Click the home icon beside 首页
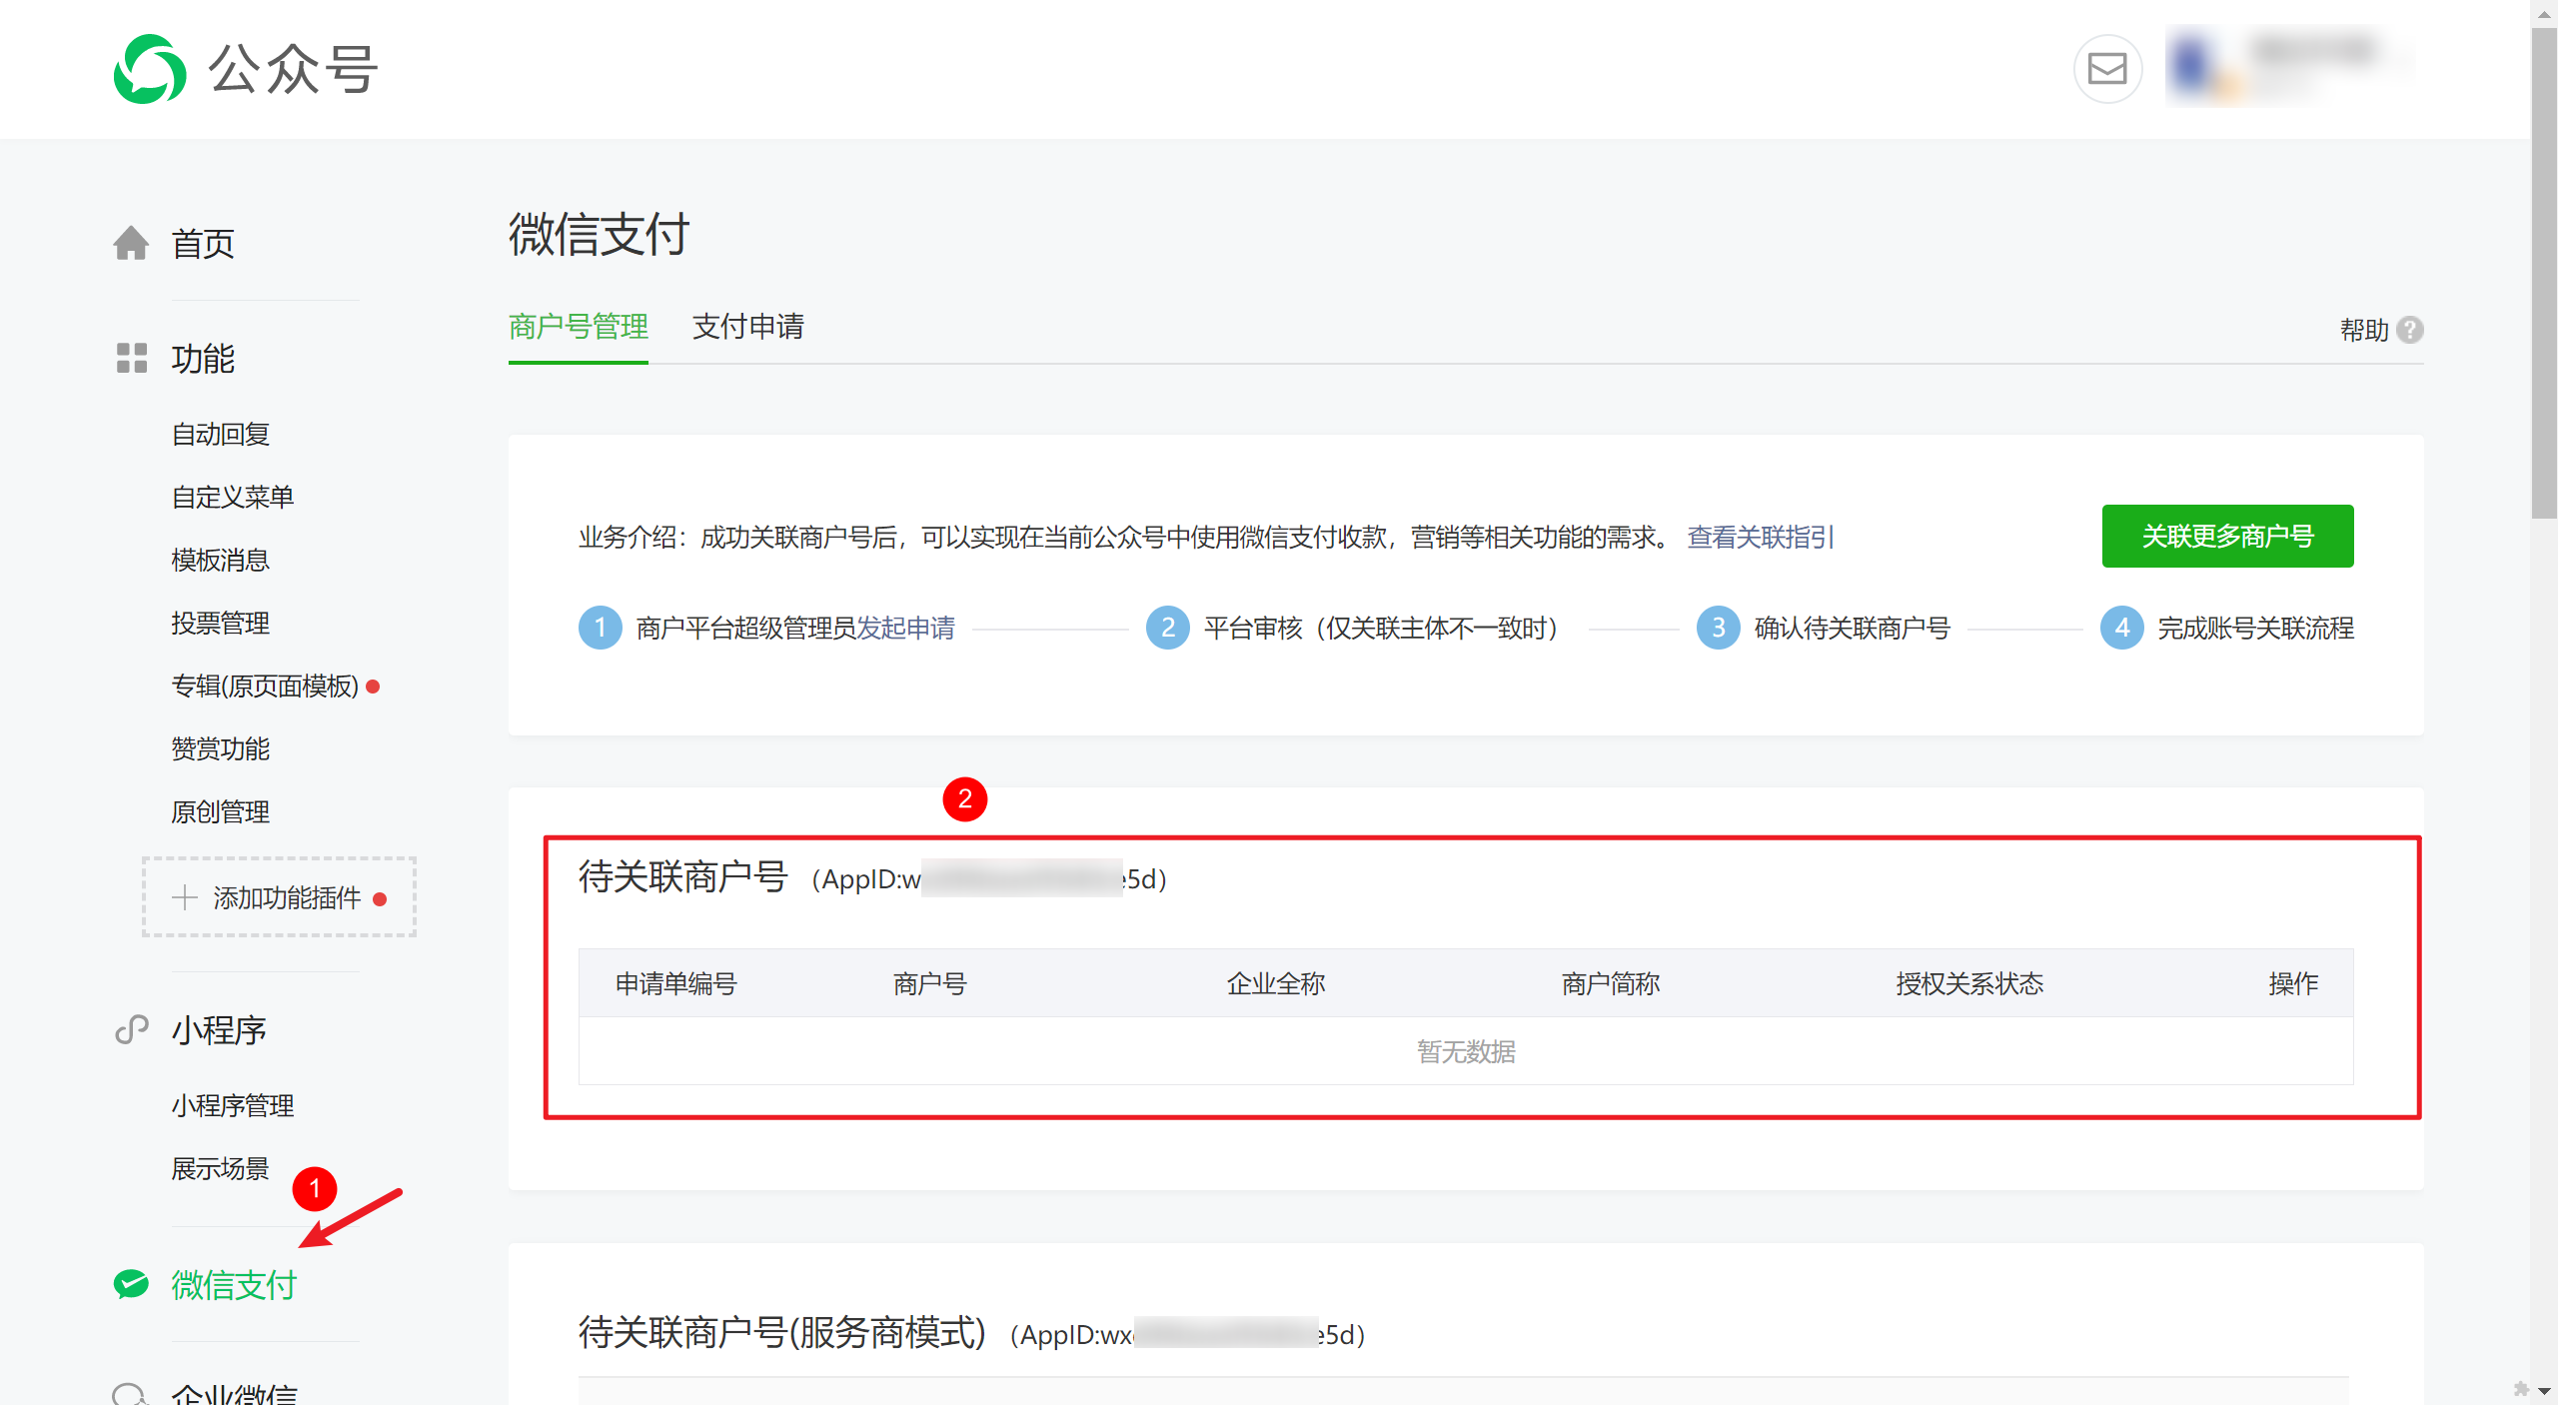Image resolution: width=2558 pixels, height=1405 pixels. (131, 243)
